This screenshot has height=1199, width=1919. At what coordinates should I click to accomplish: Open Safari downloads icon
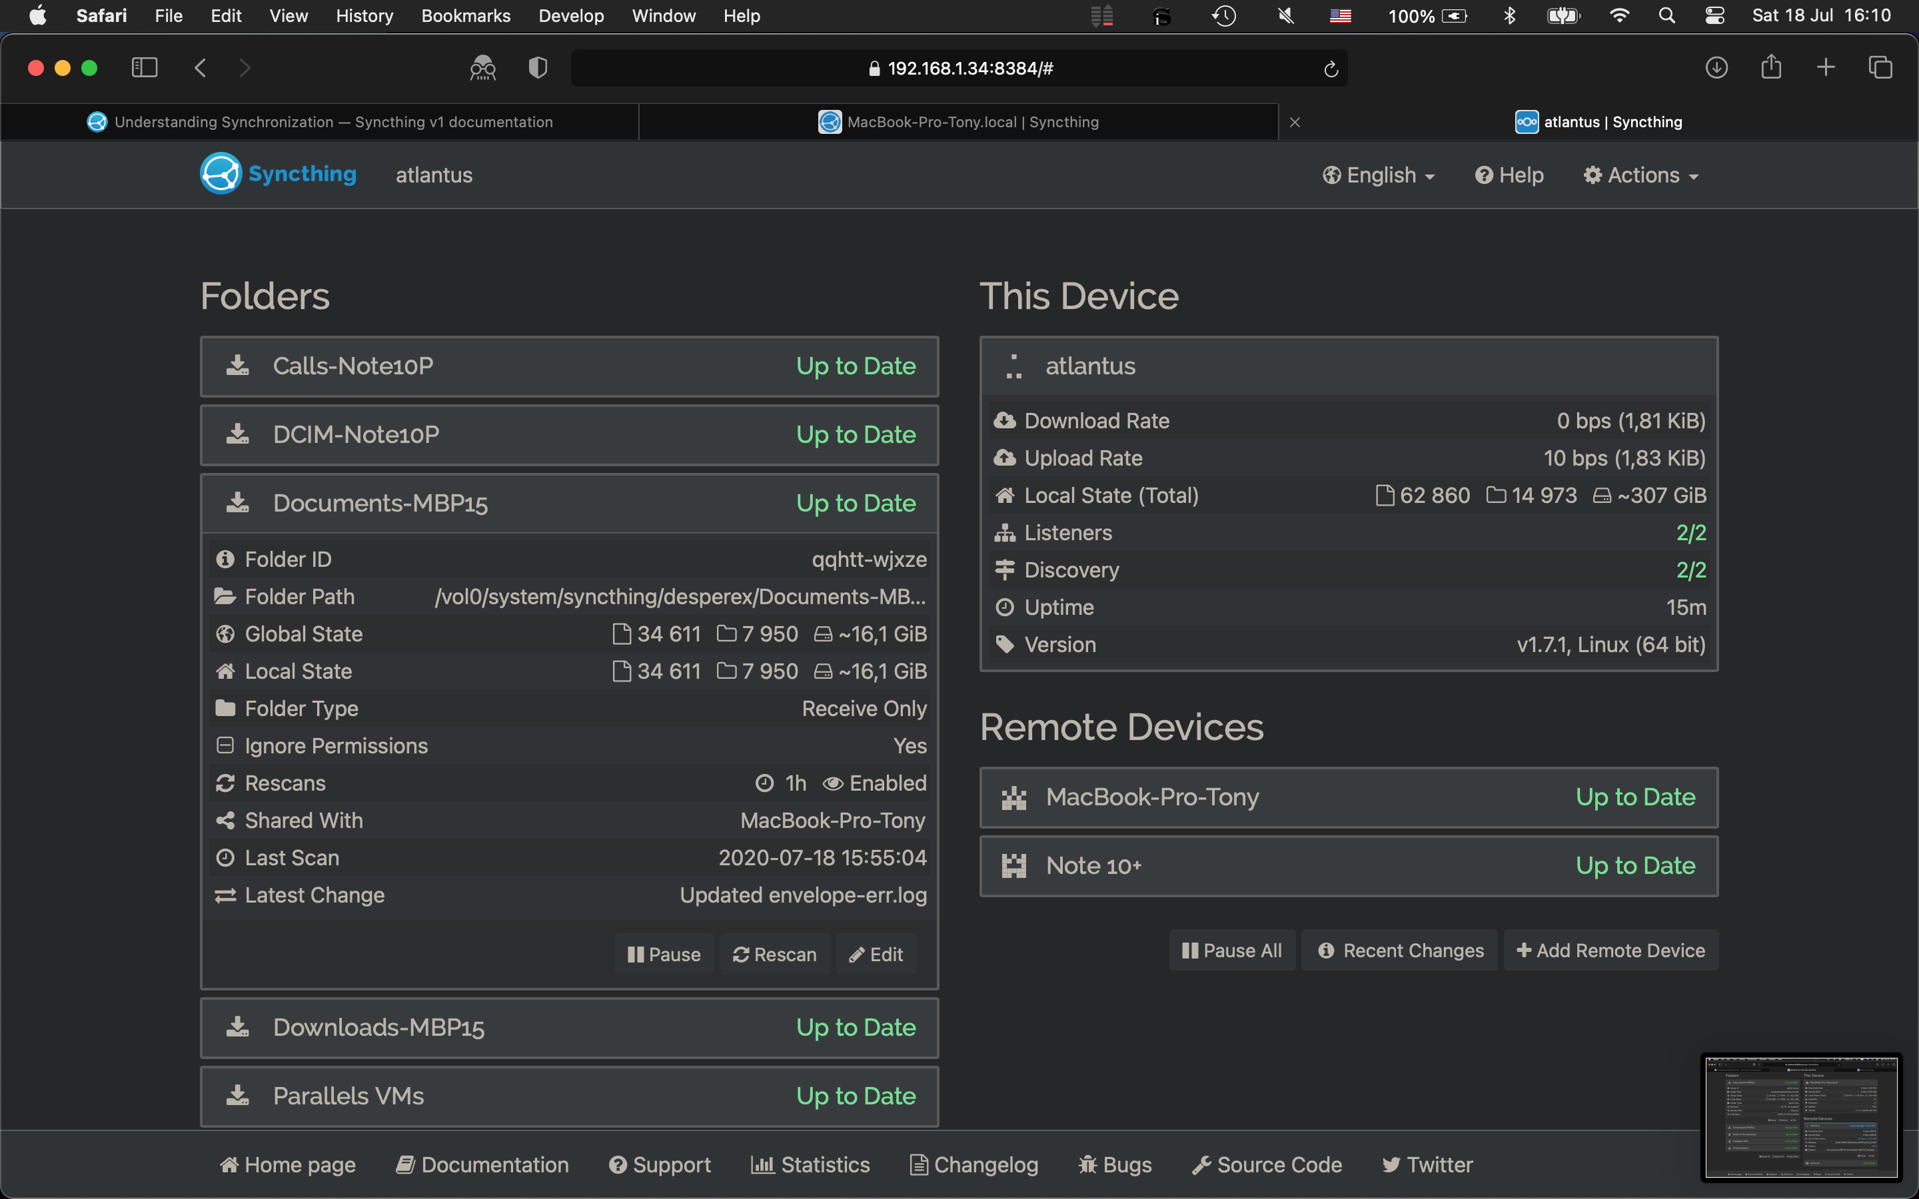[1716, 68]
